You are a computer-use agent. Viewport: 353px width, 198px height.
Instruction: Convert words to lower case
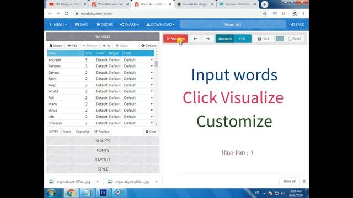(x=67, y=131)
